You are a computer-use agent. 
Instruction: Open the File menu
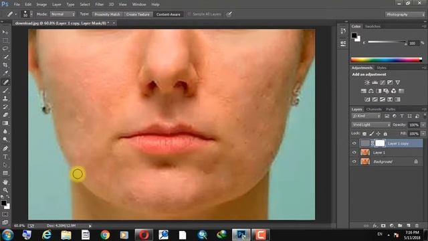17,5
